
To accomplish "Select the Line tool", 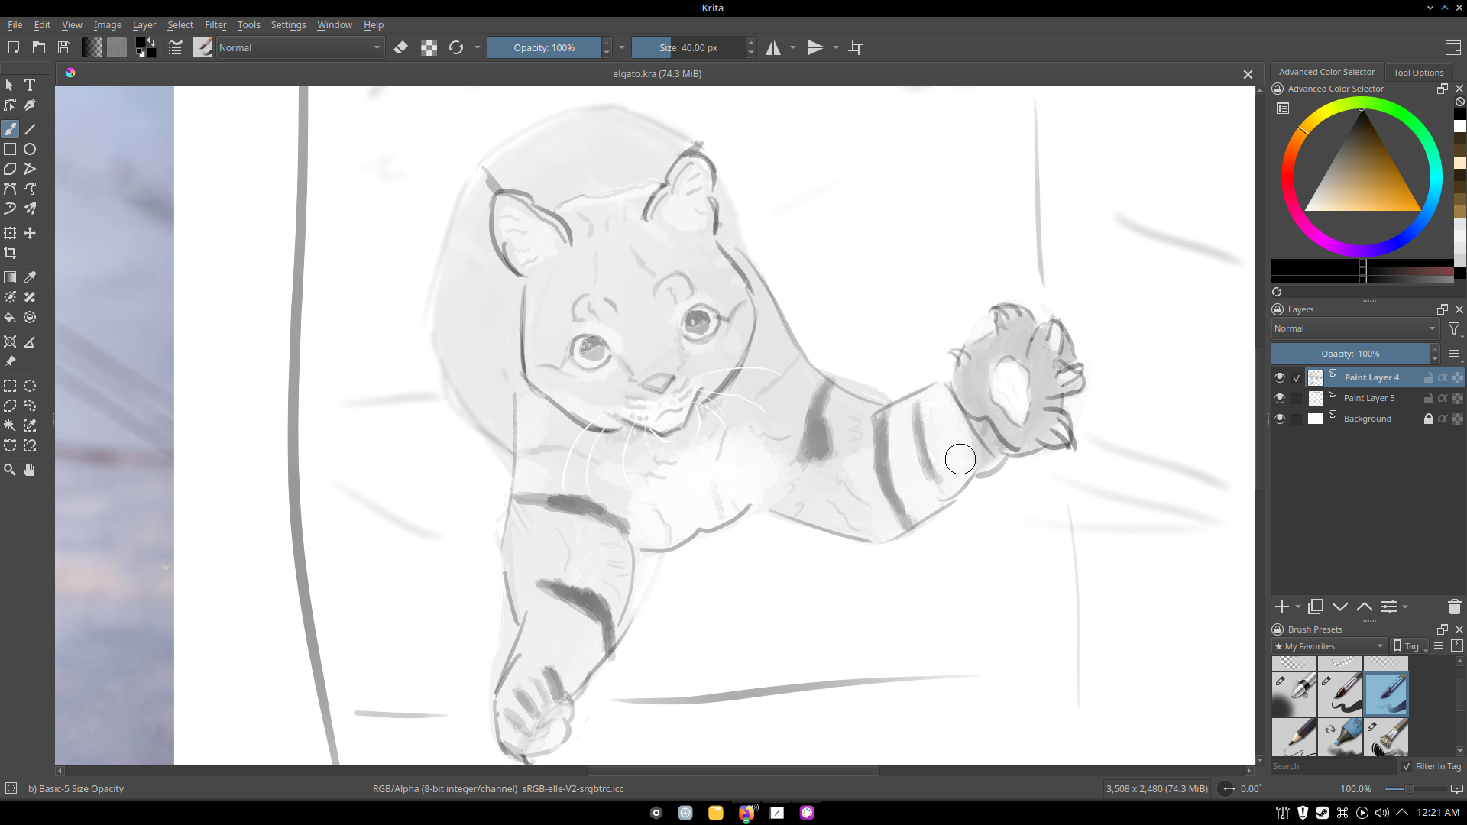I will coord(30,129).
